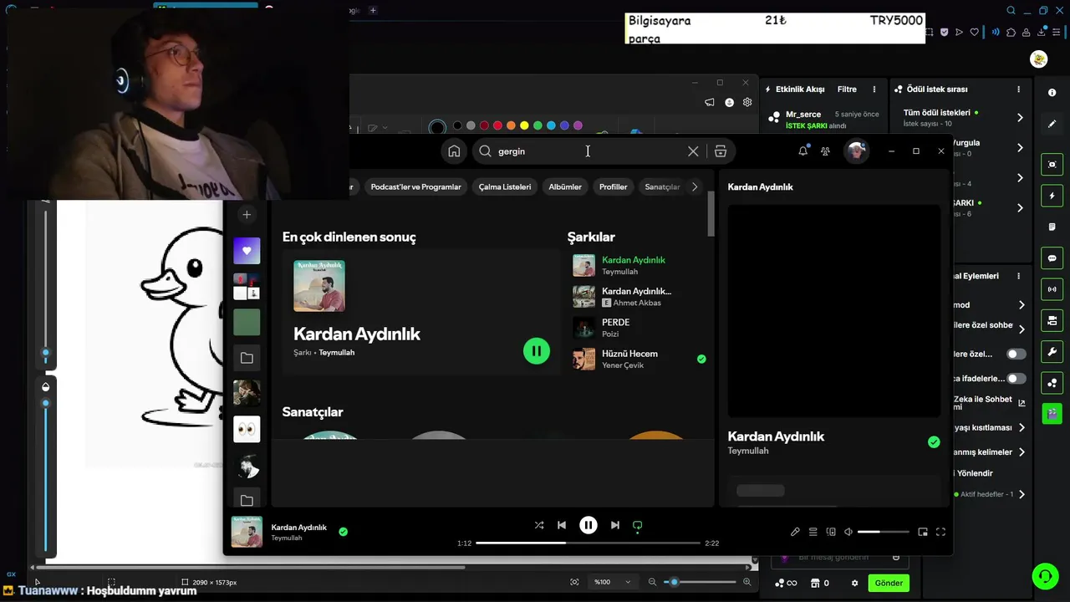Image resolution: width=1070 pixels, height=602 pixels.
Task: Select the Profiller filter tab
Action: (x=613, y=187)
